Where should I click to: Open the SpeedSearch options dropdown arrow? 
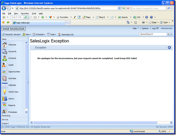coord(171,34)
